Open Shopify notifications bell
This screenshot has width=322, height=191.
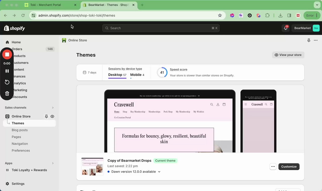(286, 28)
